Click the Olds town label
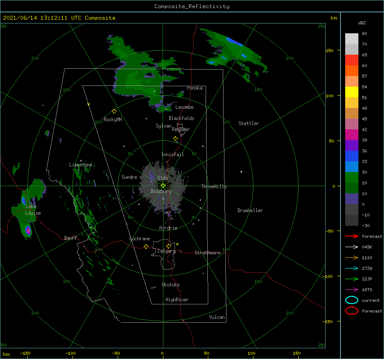 [163, 178]
